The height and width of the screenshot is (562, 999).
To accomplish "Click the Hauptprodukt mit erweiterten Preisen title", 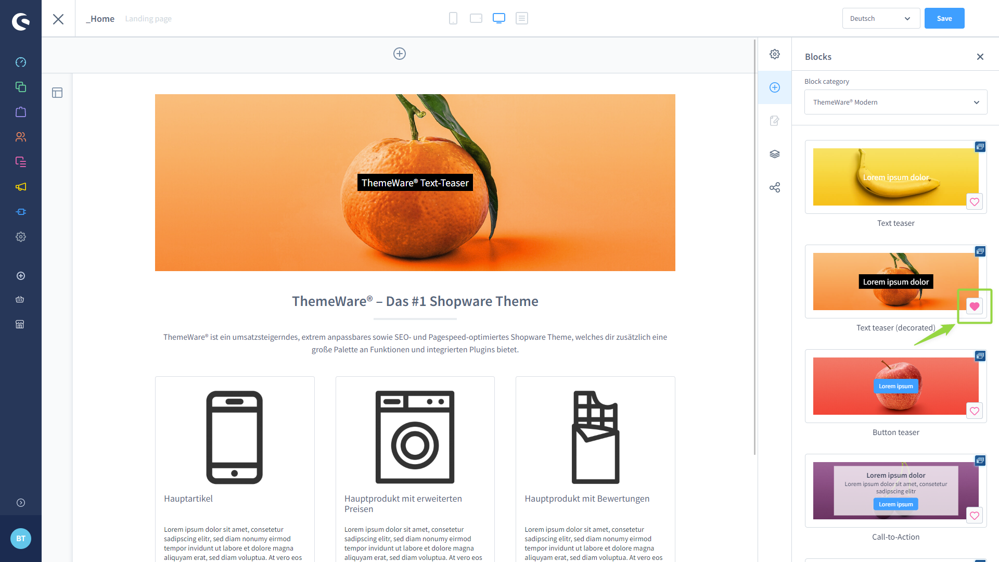I will (x=403, y=504).
